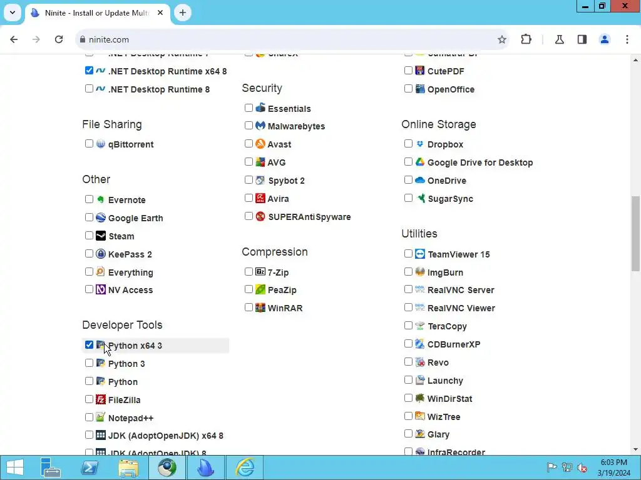Click the RealVNC Server label
This screenshot has width=641, height=480.
(x=461, y=290)
